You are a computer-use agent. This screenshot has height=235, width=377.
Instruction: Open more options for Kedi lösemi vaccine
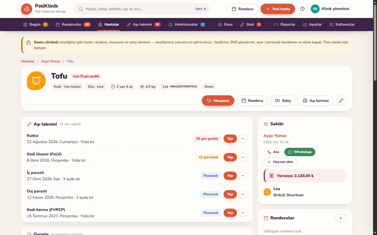coord(243,157)
